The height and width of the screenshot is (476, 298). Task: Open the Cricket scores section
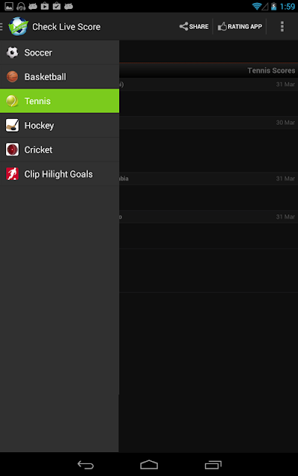[x=60, y=149]
